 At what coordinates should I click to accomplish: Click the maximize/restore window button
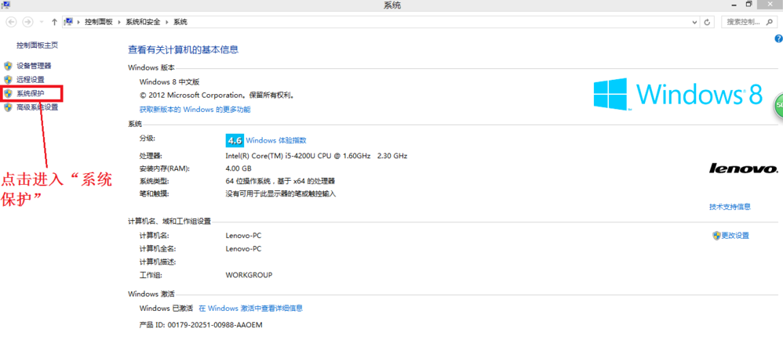pos(748,5)
